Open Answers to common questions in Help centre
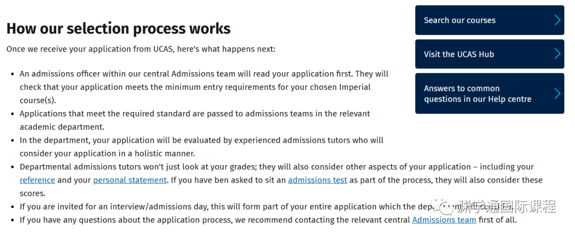Viewport: 575px width, 232px height. 490,93
